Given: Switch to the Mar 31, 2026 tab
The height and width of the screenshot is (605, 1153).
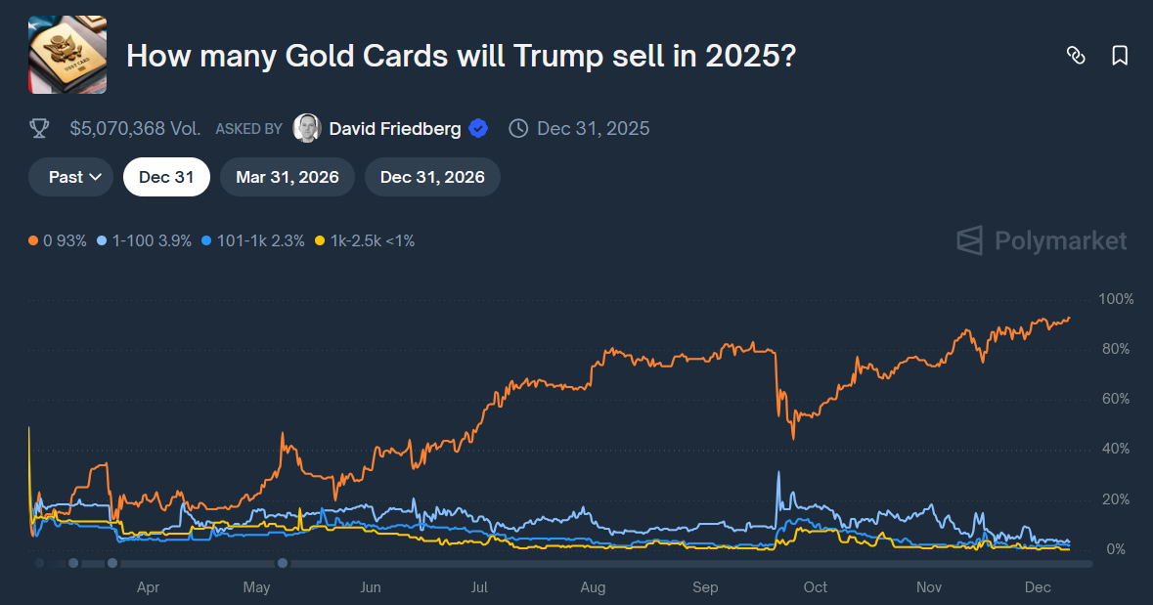Looking at the screenshot, I should [x=287, y=177].
